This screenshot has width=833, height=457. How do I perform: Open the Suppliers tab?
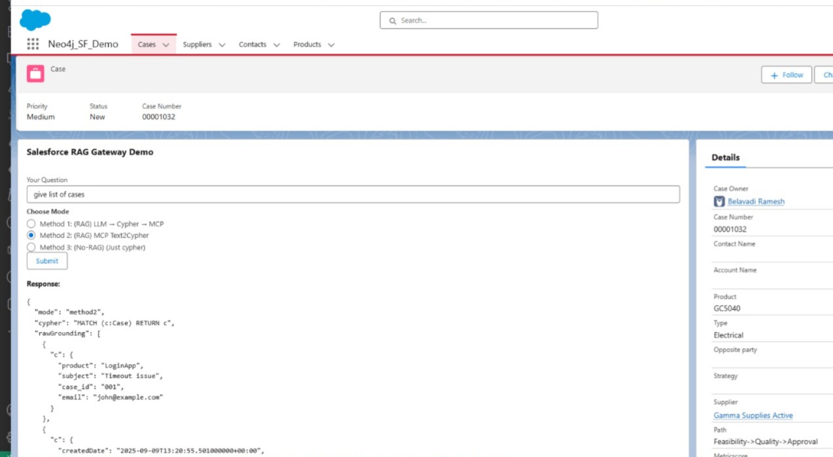[197, 44]
